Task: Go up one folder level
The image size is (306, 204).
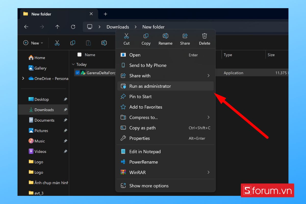Action: coord(57,27)
